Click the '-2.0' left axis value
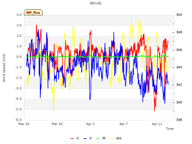This screenshot has width=192, height=144. [18, 78]
